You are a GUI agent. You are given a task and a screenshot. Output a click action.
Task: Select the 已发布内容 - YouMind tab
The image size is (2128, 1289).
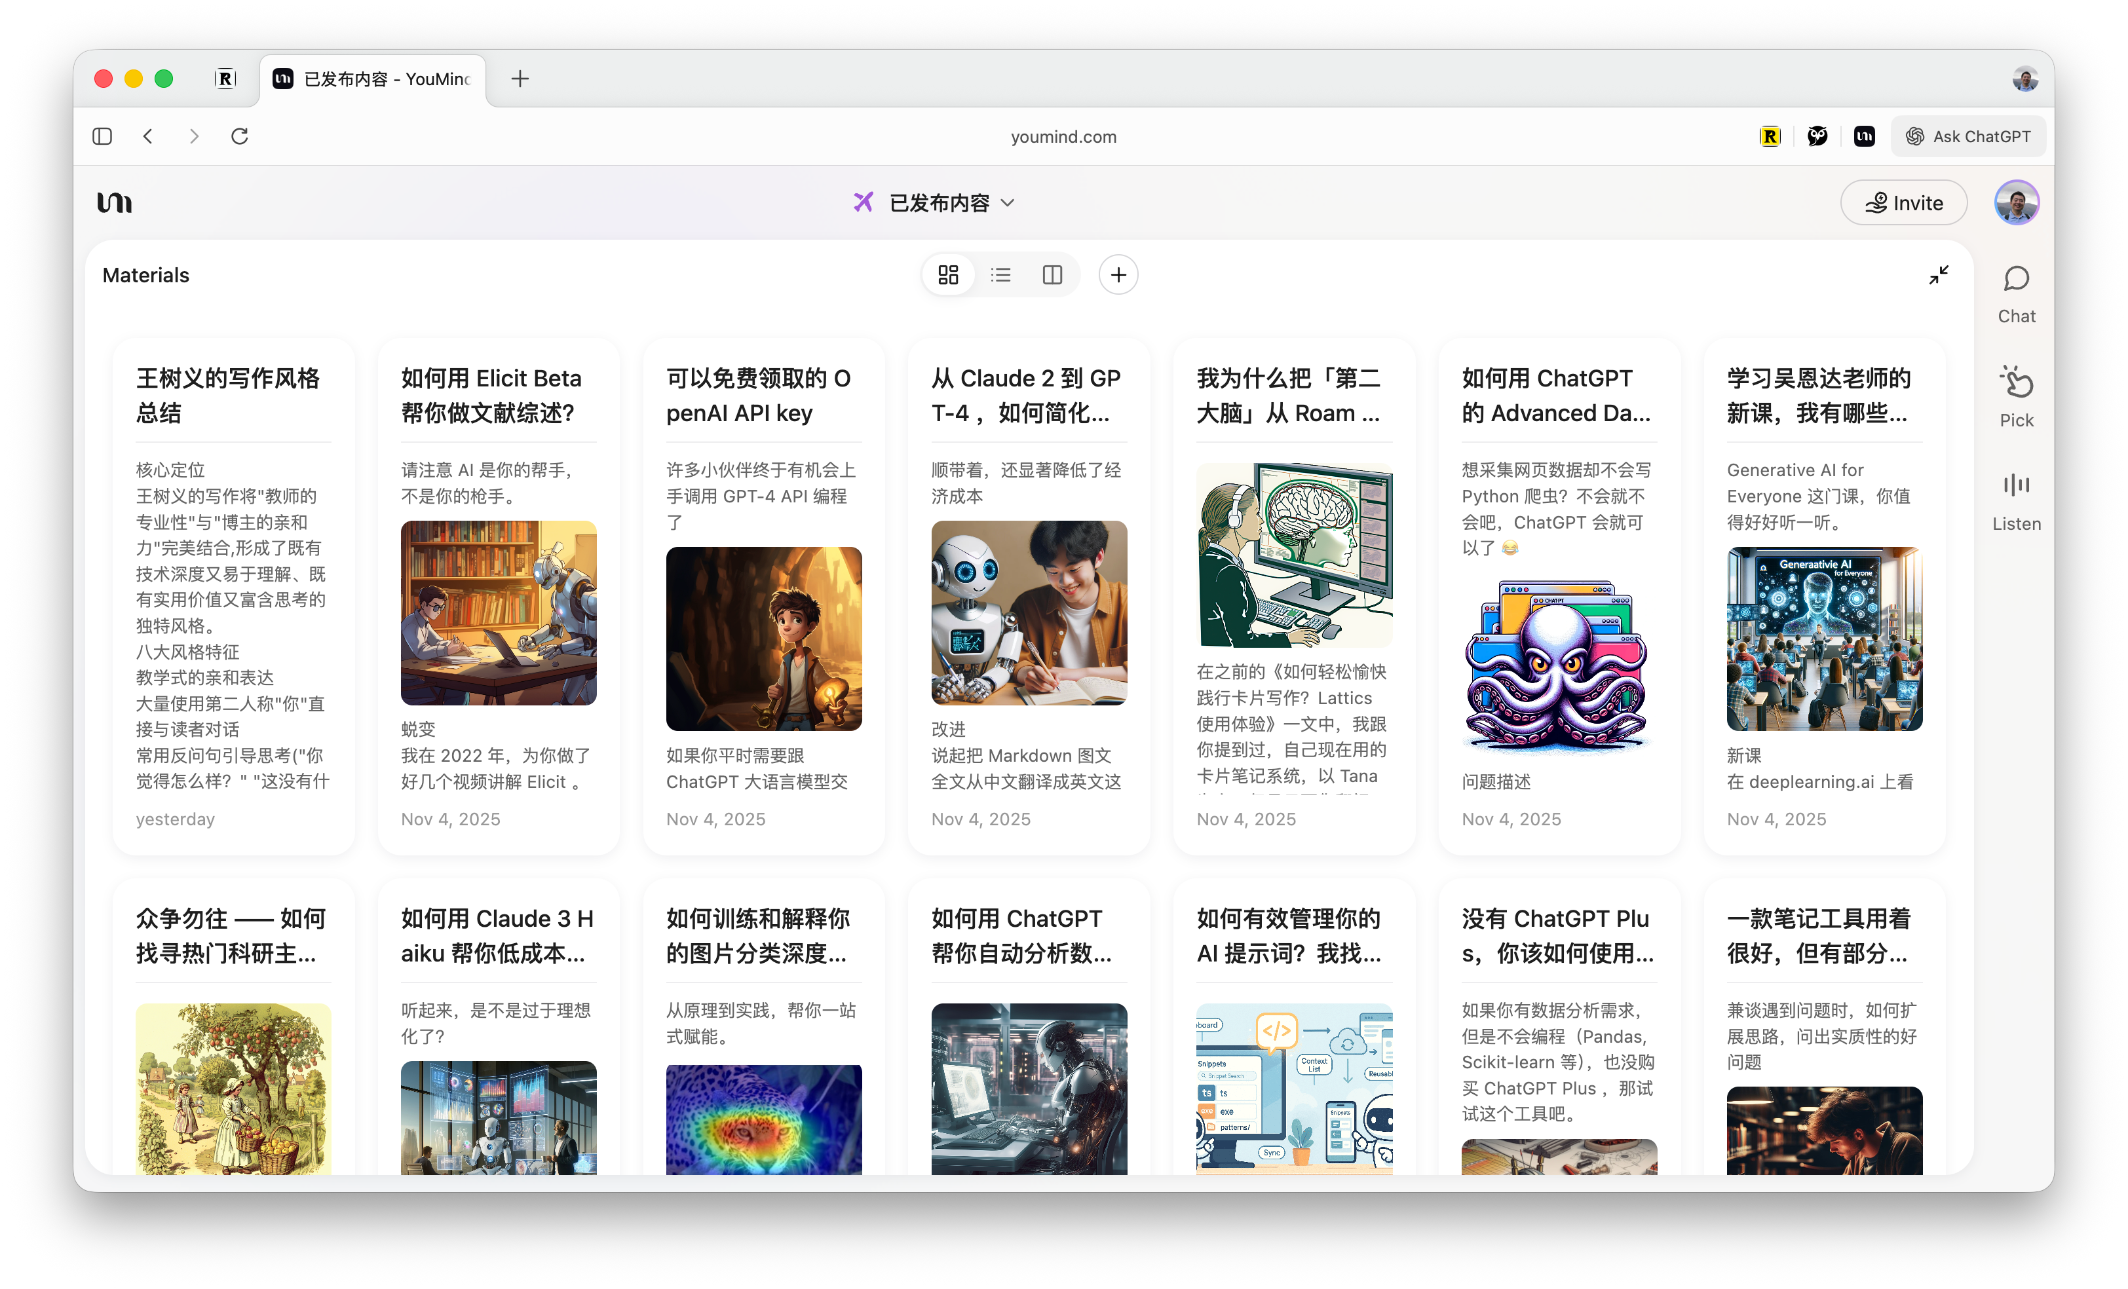373,79
